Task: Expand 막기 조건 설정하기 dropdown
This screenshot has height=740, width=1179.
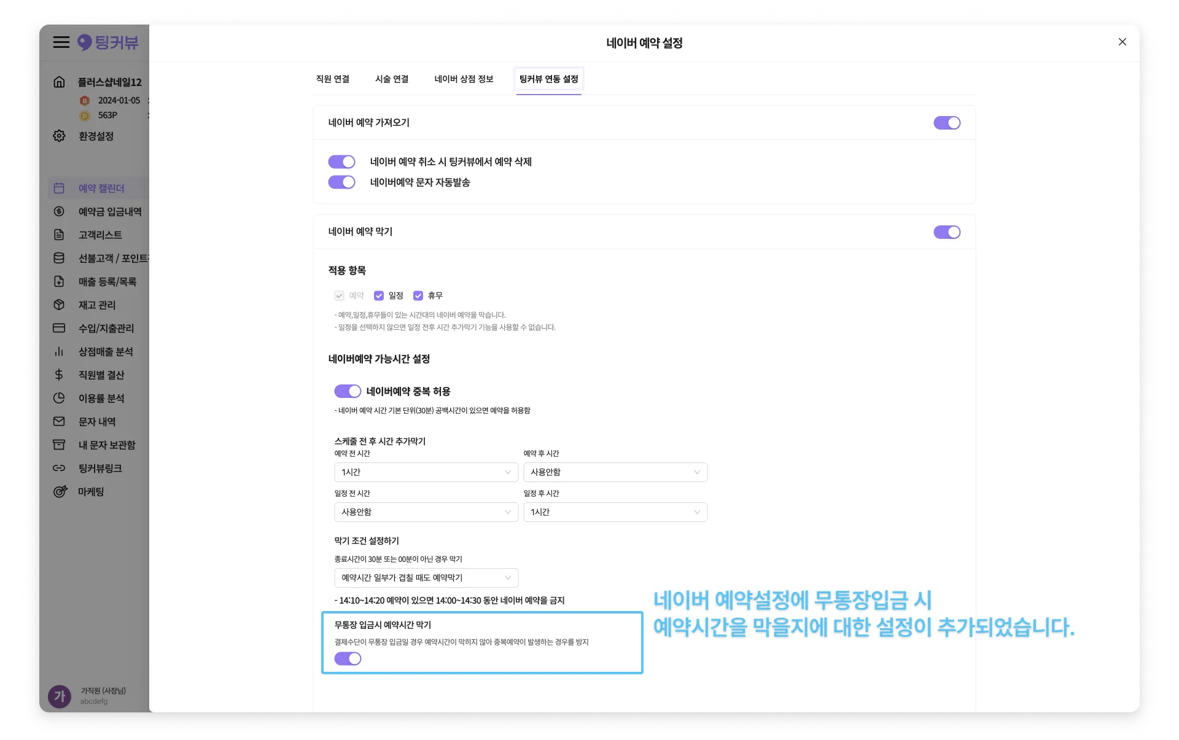Action: (426, 578)
